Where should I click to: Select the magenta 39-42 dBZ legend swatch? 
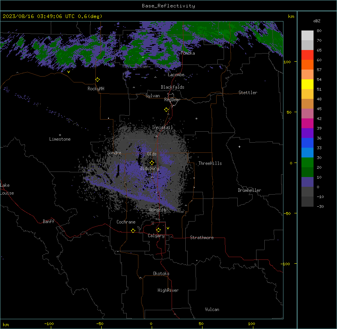point(307,123)
